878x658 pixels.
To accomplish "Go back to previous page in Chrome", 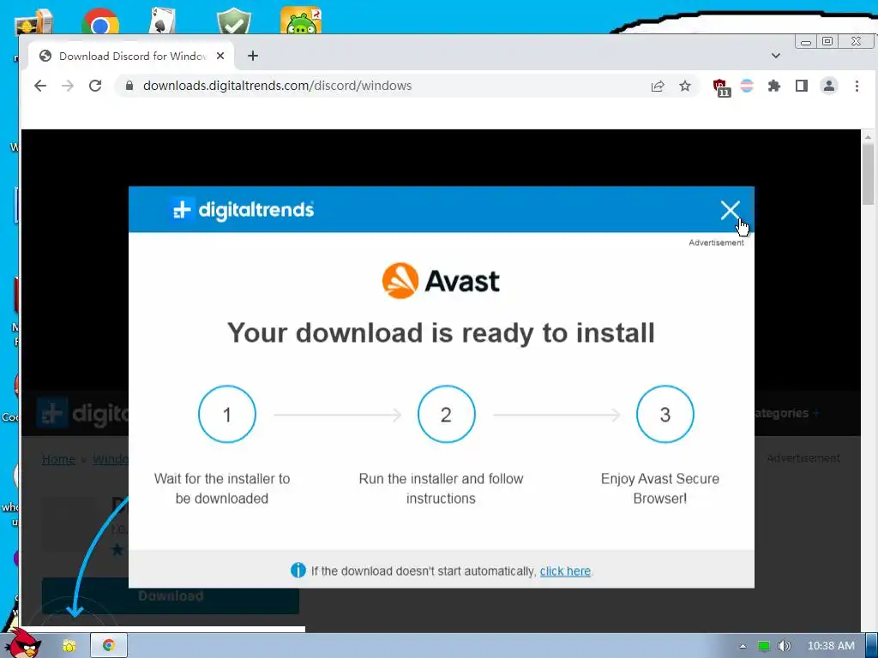I will tap(40, 86).
